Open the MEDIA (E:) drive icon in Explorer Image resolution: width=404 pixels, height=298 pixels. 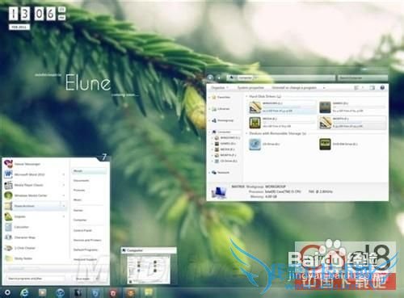(x=255, y=123)
